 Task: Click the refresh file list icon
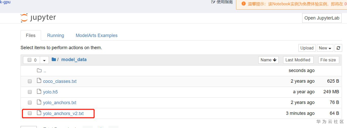338,48
